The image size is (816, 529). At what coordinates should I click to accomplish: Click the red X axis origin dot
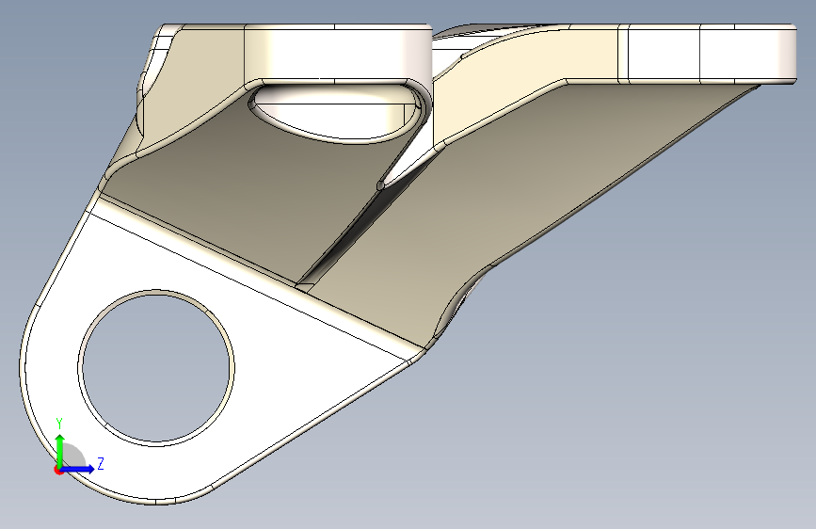[58, 470]
